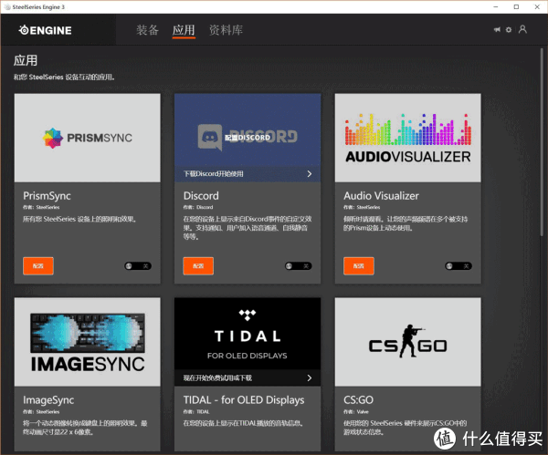This screenshot has height=455, width=548.
Task: Toggle the PrismSync on/off switch
Action: coord(138,266)
